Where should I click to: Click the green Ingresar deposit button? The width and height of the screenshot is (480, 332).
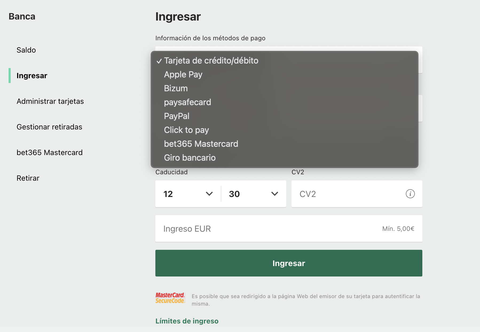[289, 263]
